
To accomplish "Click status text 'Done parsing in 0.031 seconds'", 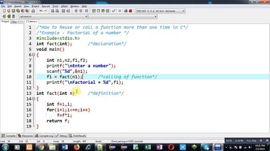I will tap(127, 141).
